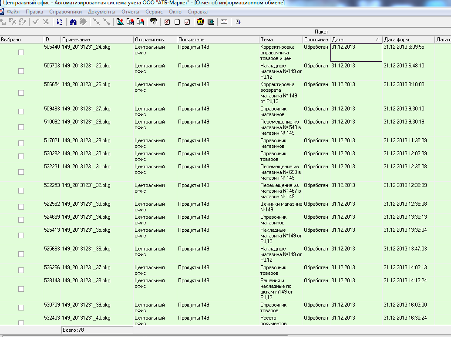Select checkbox for row ID 509483
The width and height of the screenshot is (451, 337).
[21, 111]
